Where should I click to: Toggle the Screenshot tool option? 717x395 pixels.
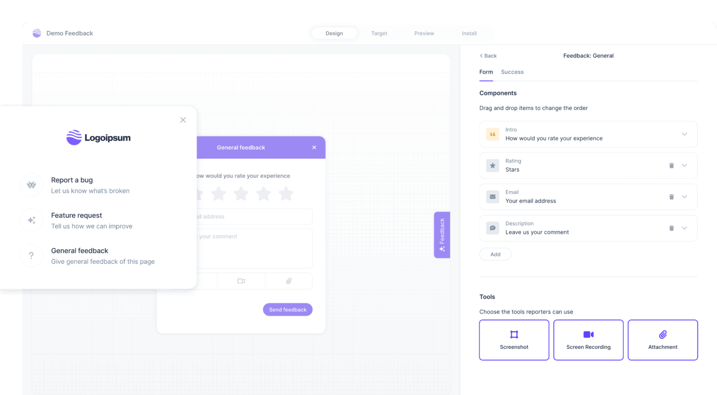click(514, 340)
